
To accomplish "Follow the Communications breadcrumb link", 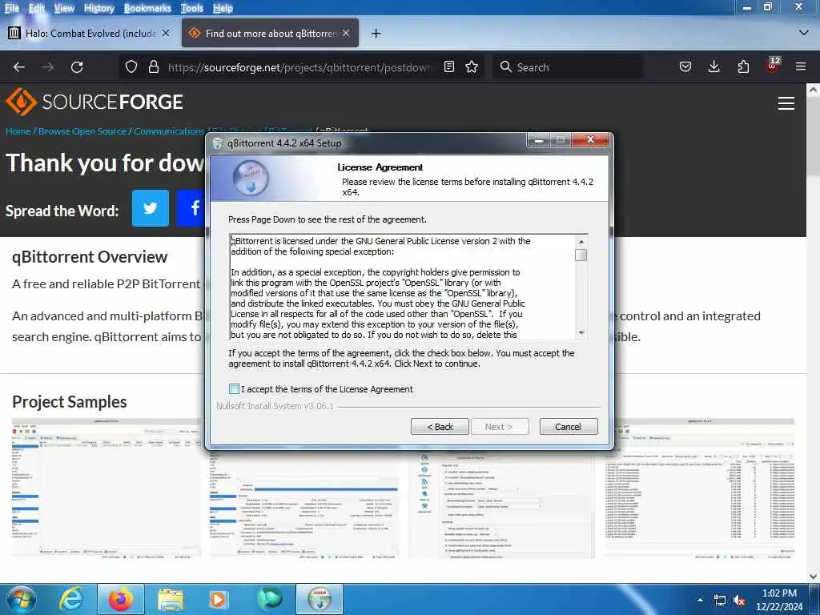I will (168, 131).
